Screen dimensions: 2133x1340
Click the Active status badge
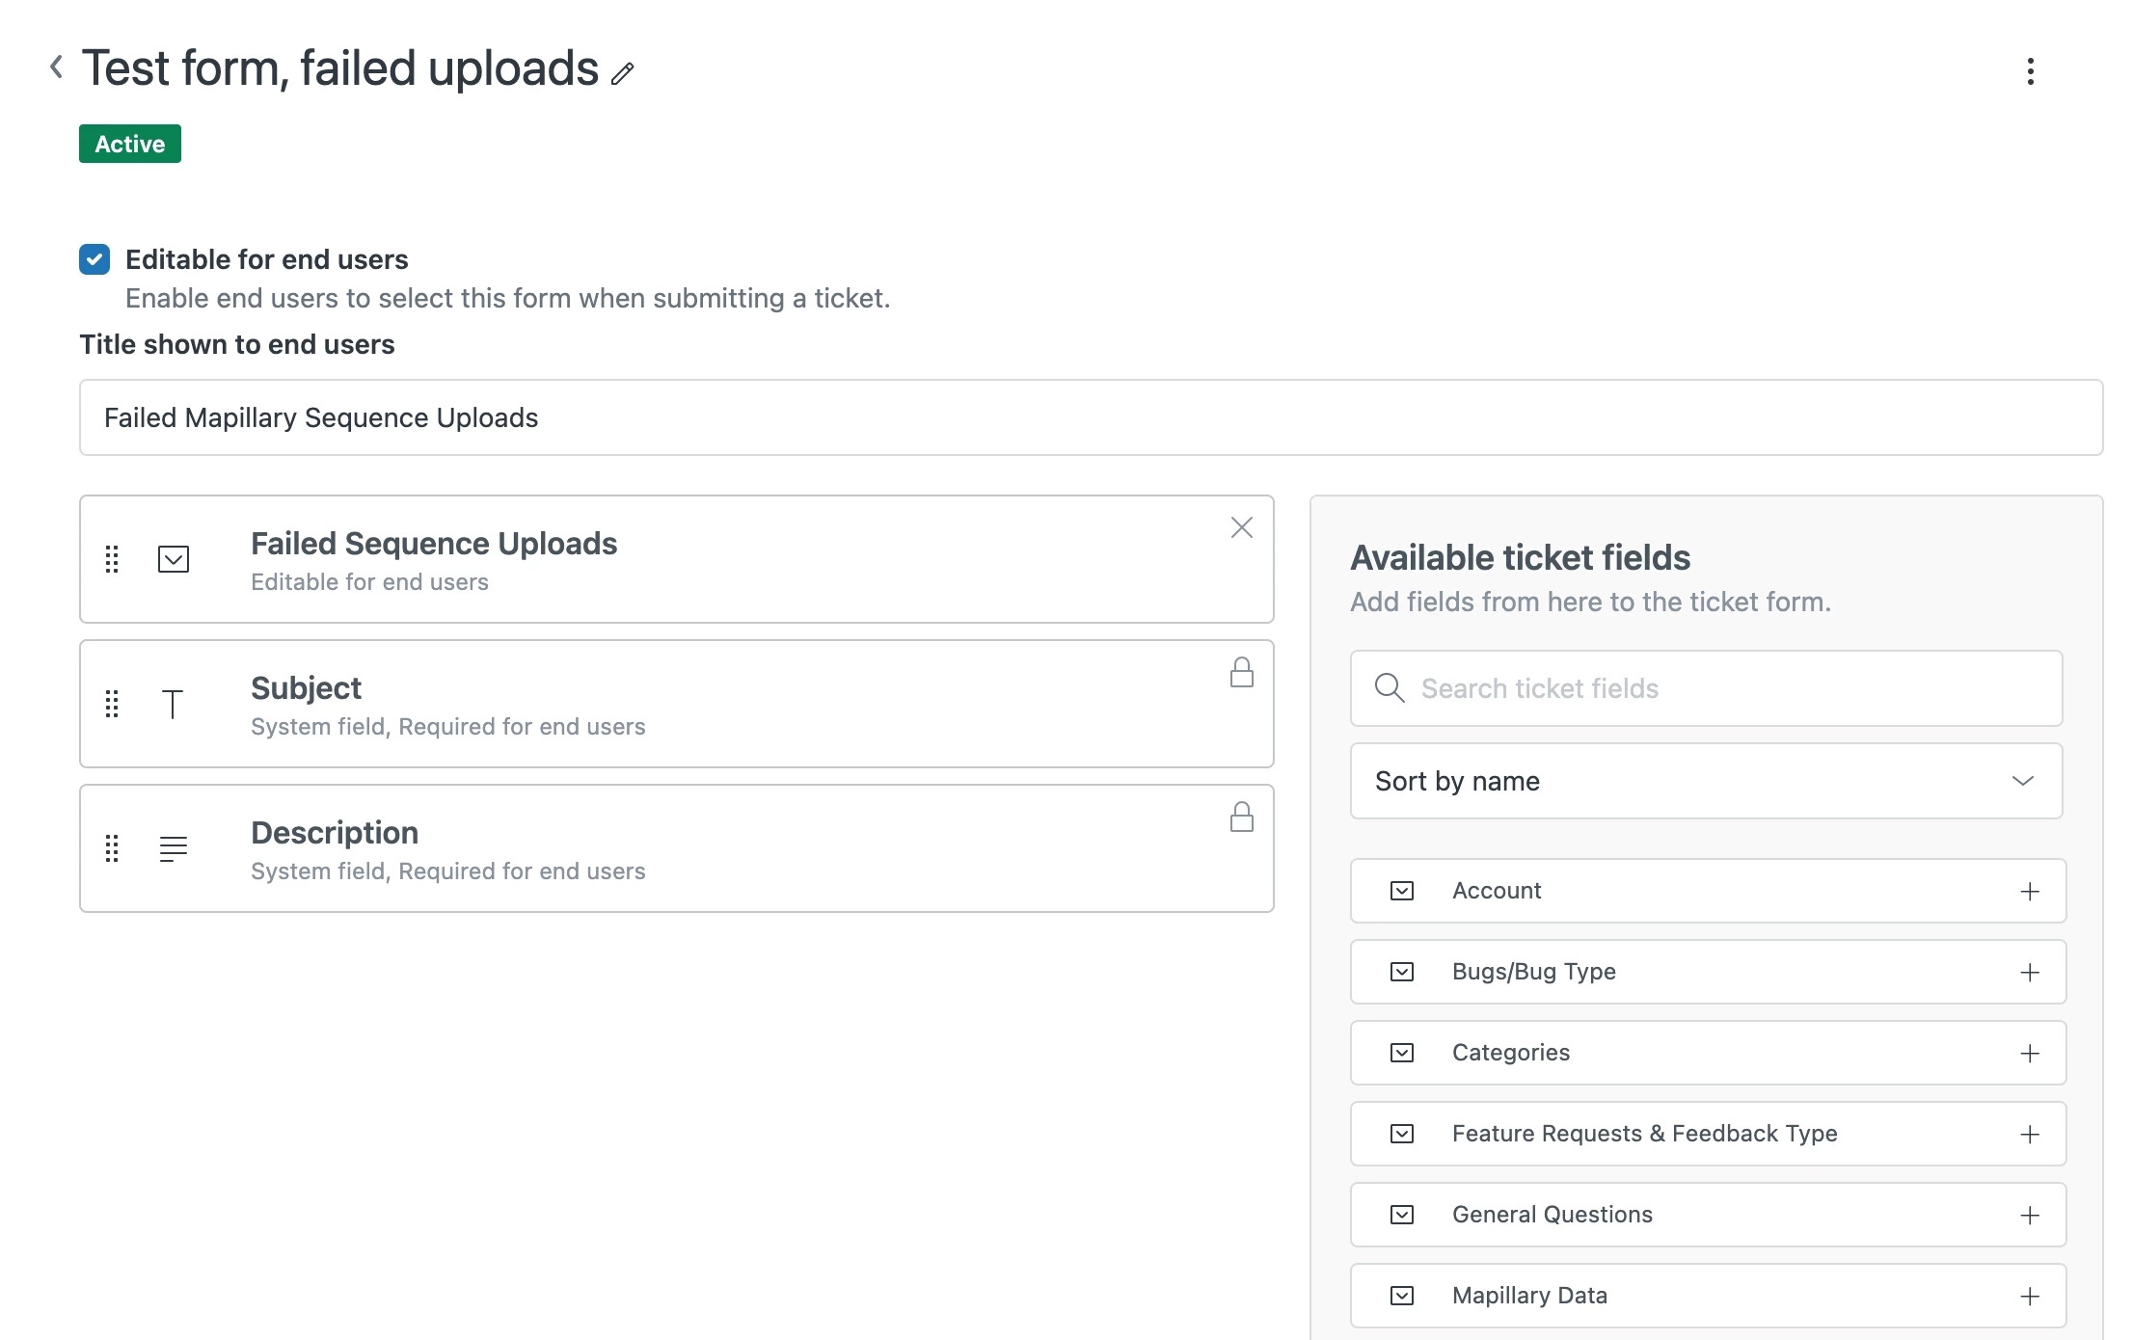point(130,144)
